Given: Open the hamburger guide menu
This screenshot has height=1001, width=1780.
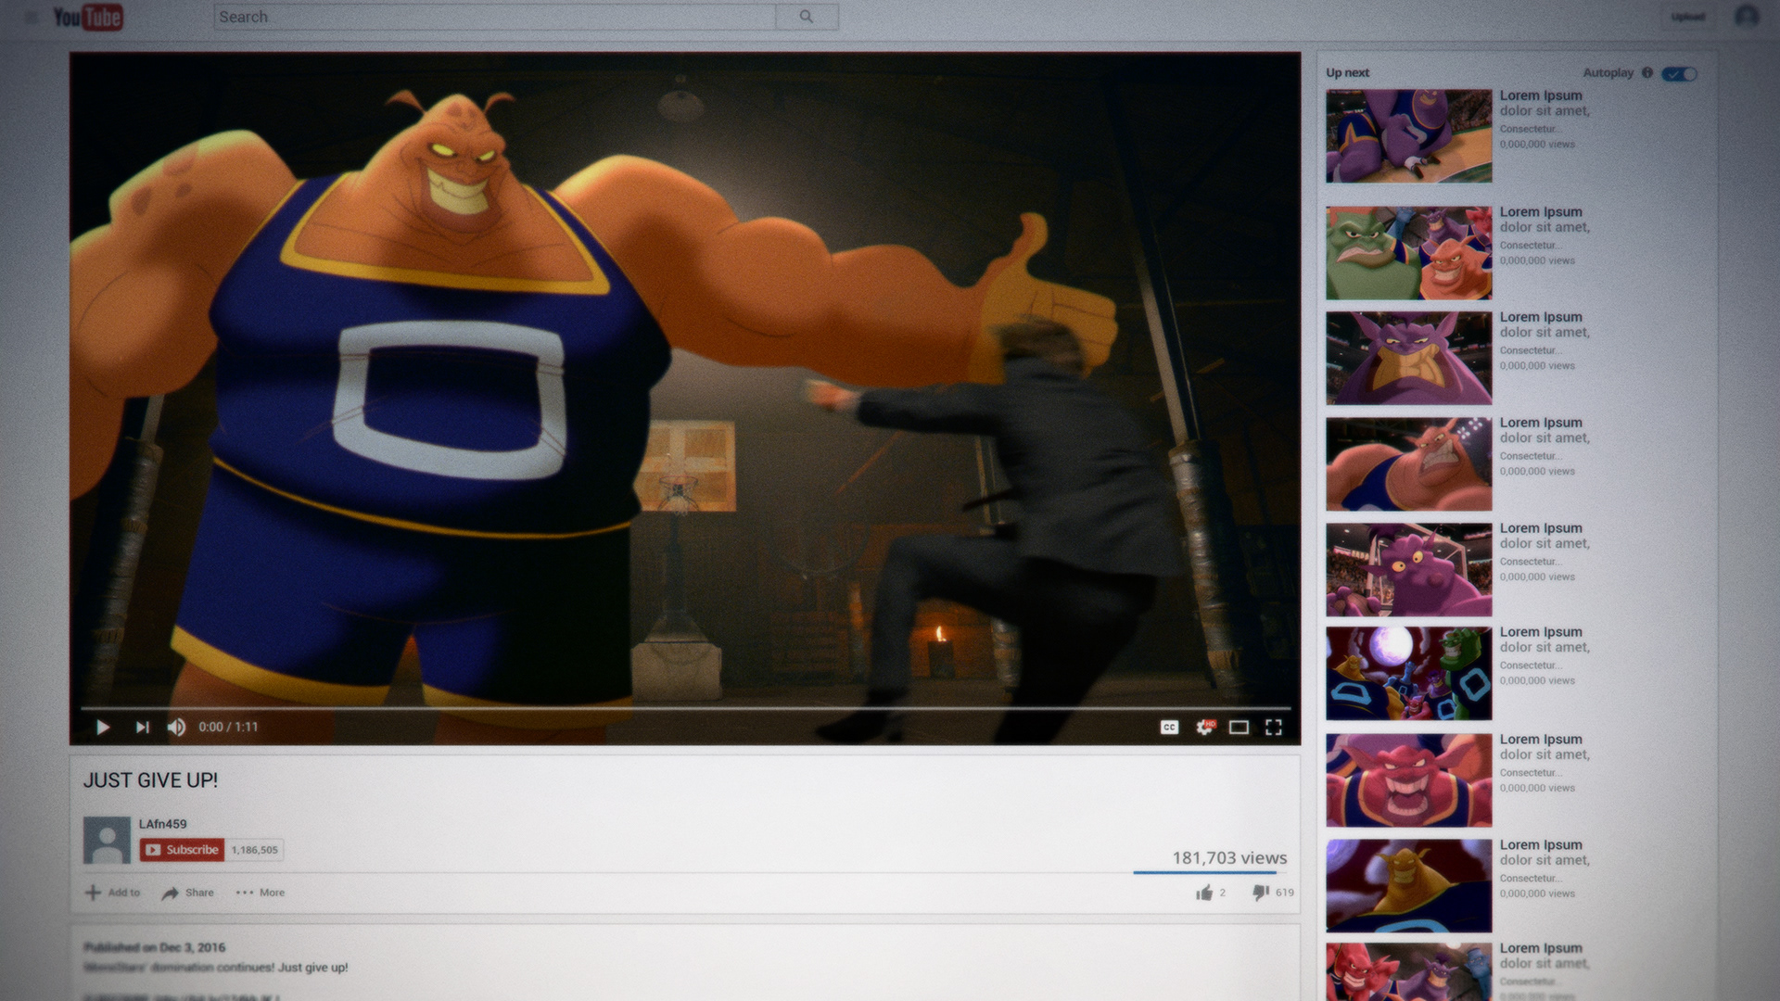Looking at the screenshot, I should pyautogui.click(x=32, y=17).
